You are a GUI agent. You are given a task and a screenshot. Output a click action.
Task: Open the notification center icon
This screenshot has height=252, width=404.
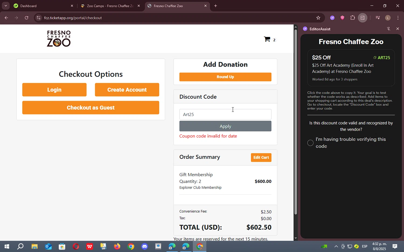tap(395, 246)
